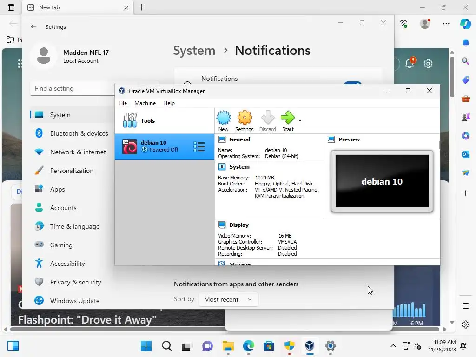Open Microsoft Store from taskbar
476x357 pixels.
coord(269,346)
